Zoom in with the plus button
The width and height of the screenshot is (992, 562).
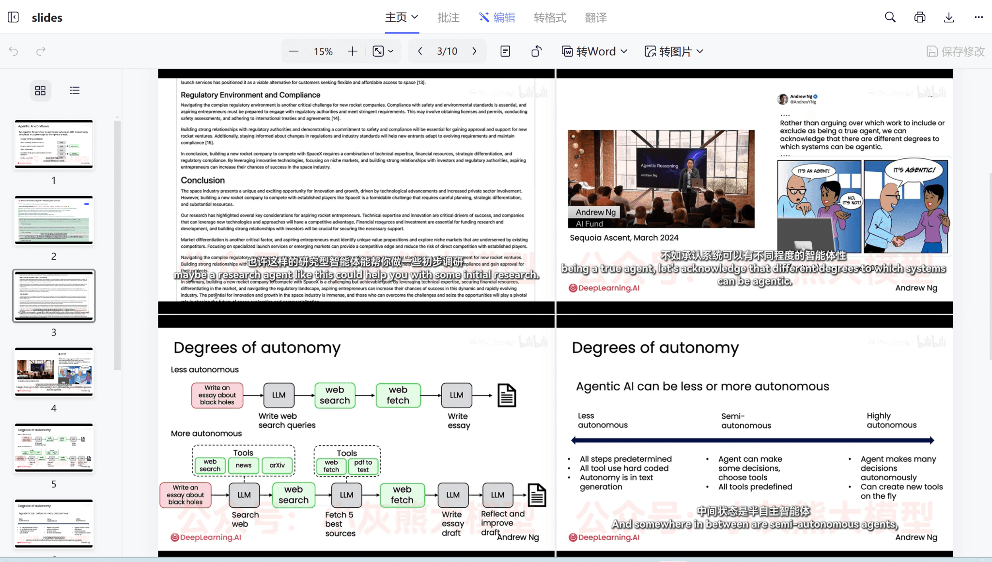click(353, 51)
